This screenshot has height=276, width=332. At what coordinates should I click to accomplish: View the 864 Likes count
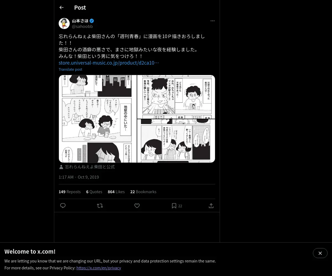[116, 192]
